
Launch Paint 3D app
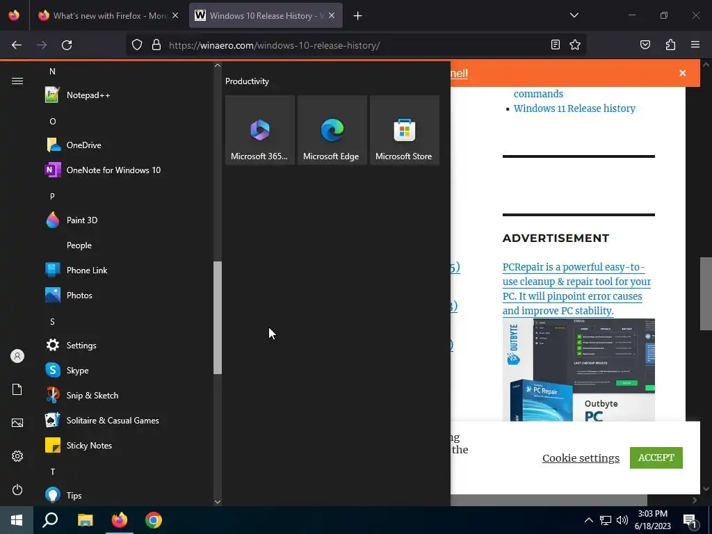coord(127,220)
